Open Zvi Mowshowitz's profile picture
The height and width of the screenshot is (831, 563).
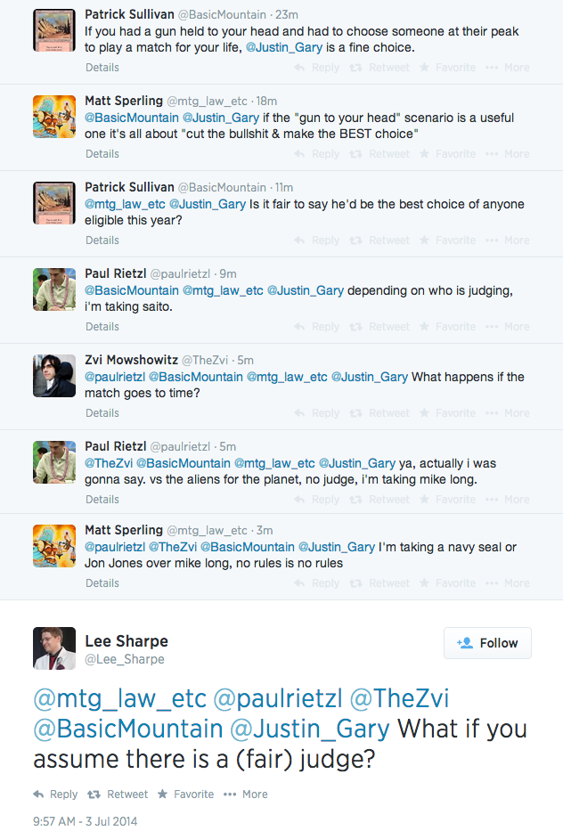54,376
